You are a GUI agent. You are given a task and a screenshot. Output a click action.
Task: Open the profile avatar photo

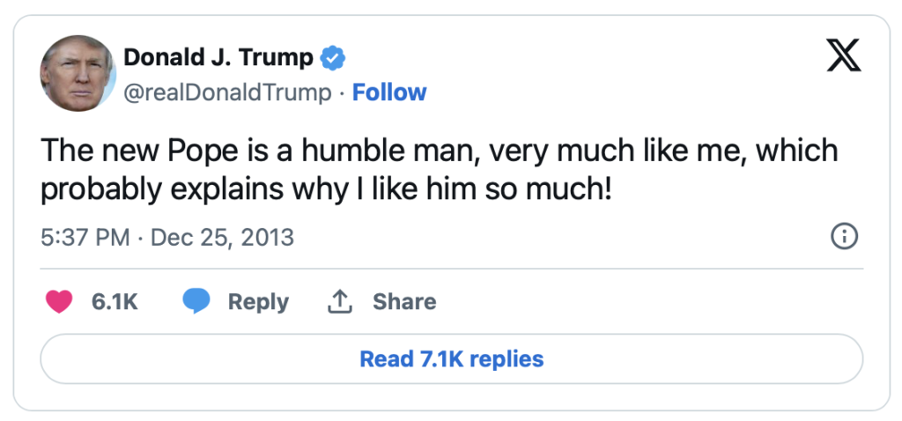(78, 73)
